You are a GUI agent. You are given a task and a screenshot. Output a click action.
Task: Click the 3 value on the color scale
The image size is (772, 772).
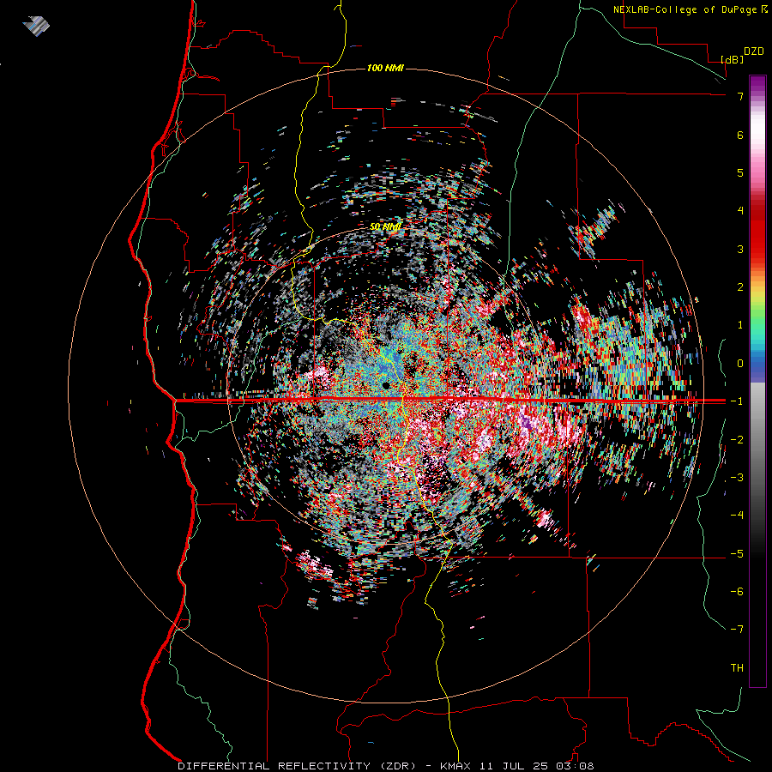pos(740,249)
